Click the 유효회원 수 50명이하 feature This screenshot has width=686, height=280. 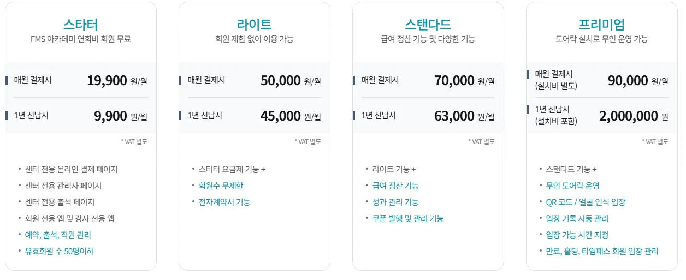point(63,251)
